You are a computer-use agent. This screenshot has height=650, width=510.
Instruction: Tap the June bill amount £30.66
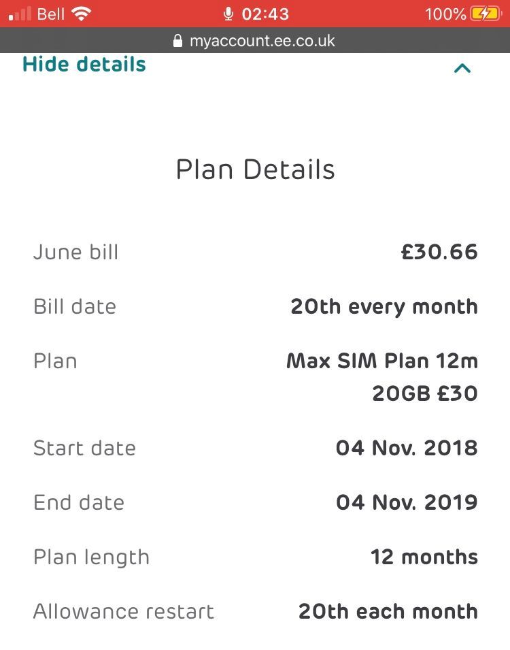click(x=439, y=252)
